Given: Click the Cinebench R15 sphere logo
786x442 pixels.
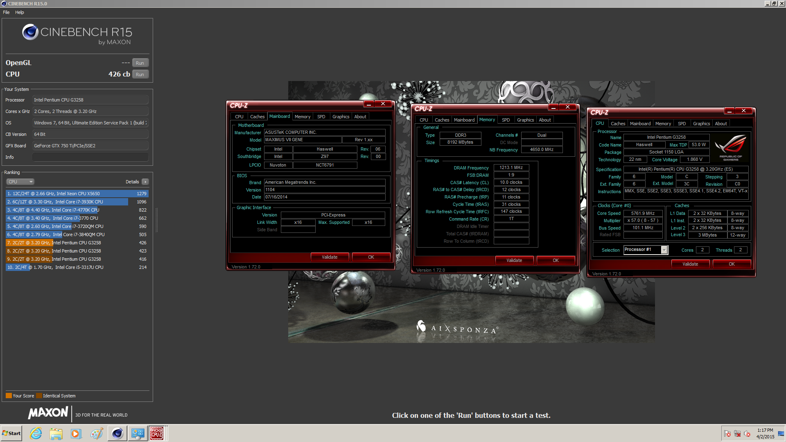Looking at the screenshot, I should pos(30,32).
